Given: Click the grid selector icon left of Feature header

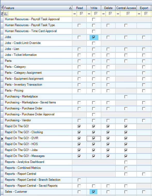Looking at the screenshot, I should (2, 8).
